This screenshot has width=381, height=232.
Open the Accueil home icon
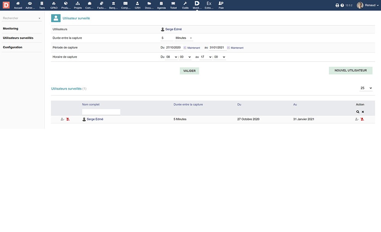pos(18,5)
